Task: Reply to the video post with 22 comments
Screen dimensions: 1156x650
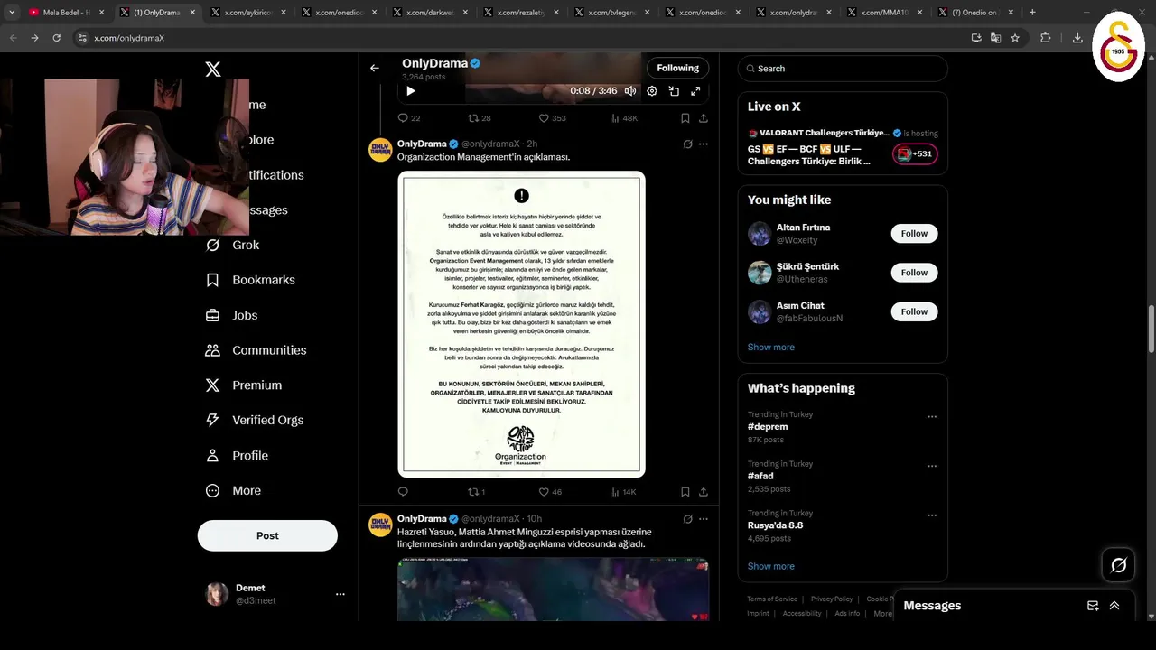Action: click(x=409, y=118)
